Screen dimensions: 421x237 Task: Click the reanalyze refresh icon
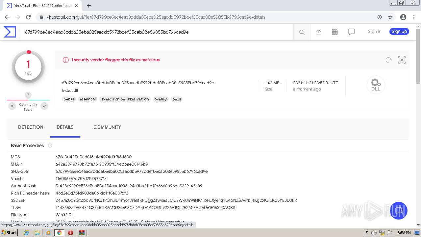389,60
